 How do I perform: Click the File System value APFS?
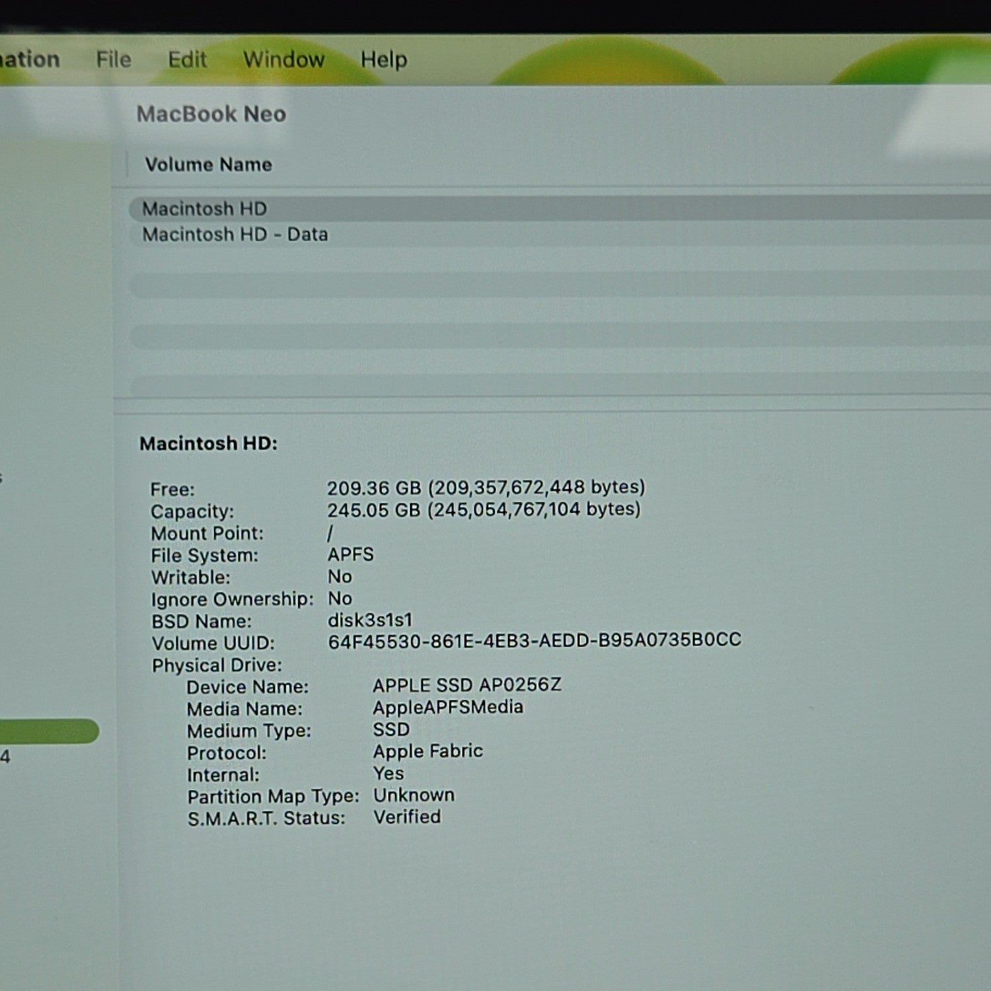click(x=351, y=554)
